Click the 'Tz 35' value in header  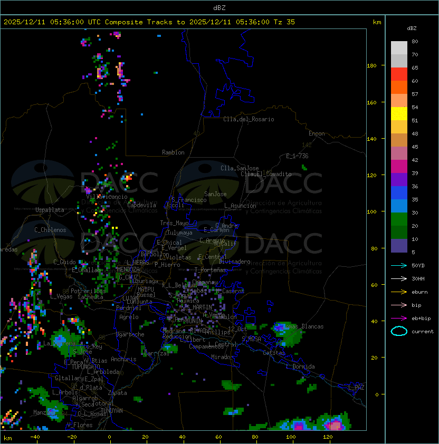point(284,22)
